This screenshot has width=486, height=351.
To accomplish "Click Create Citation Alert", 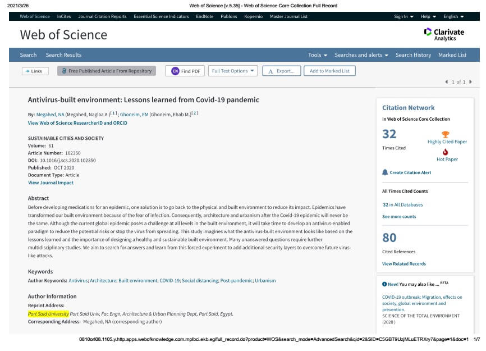I will 410,173.
